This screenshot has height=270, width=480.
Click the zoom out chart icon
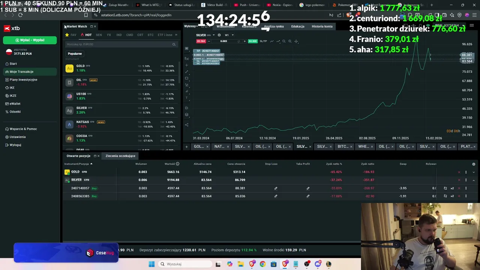(284, 41)
